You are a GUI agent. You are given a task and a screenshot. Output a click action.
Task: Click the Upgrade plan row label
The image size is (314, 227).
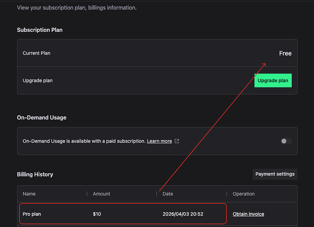38,80
